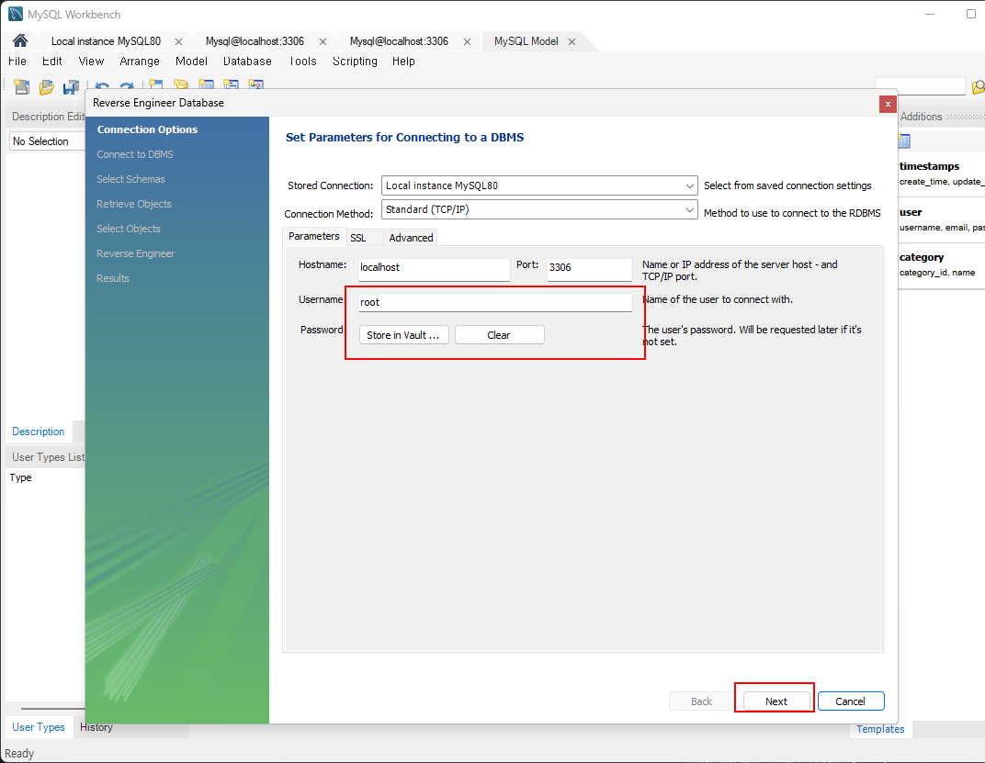Click Type column header in User Types List
985x763 pixels.
[x=21, y=477]
